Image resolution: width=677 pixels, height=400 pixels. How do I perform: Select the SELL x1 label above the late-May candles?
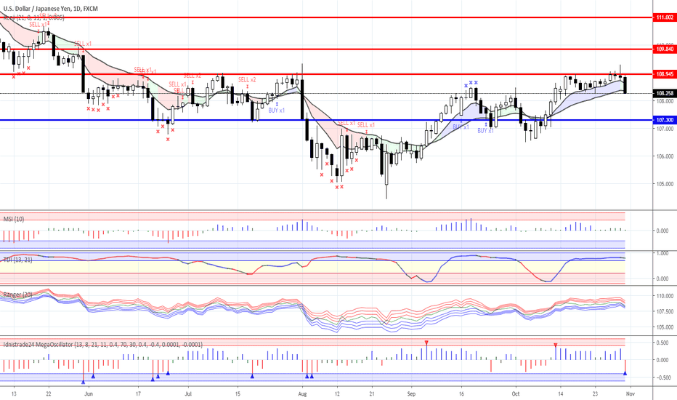point(83,44)
